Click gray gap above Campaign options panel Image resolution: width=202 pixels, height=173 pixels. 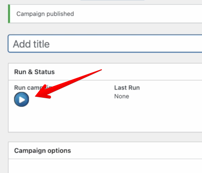105,137
